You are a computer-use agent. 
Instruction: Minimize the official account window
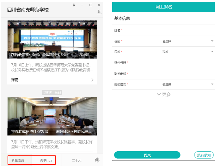[82, 5]
